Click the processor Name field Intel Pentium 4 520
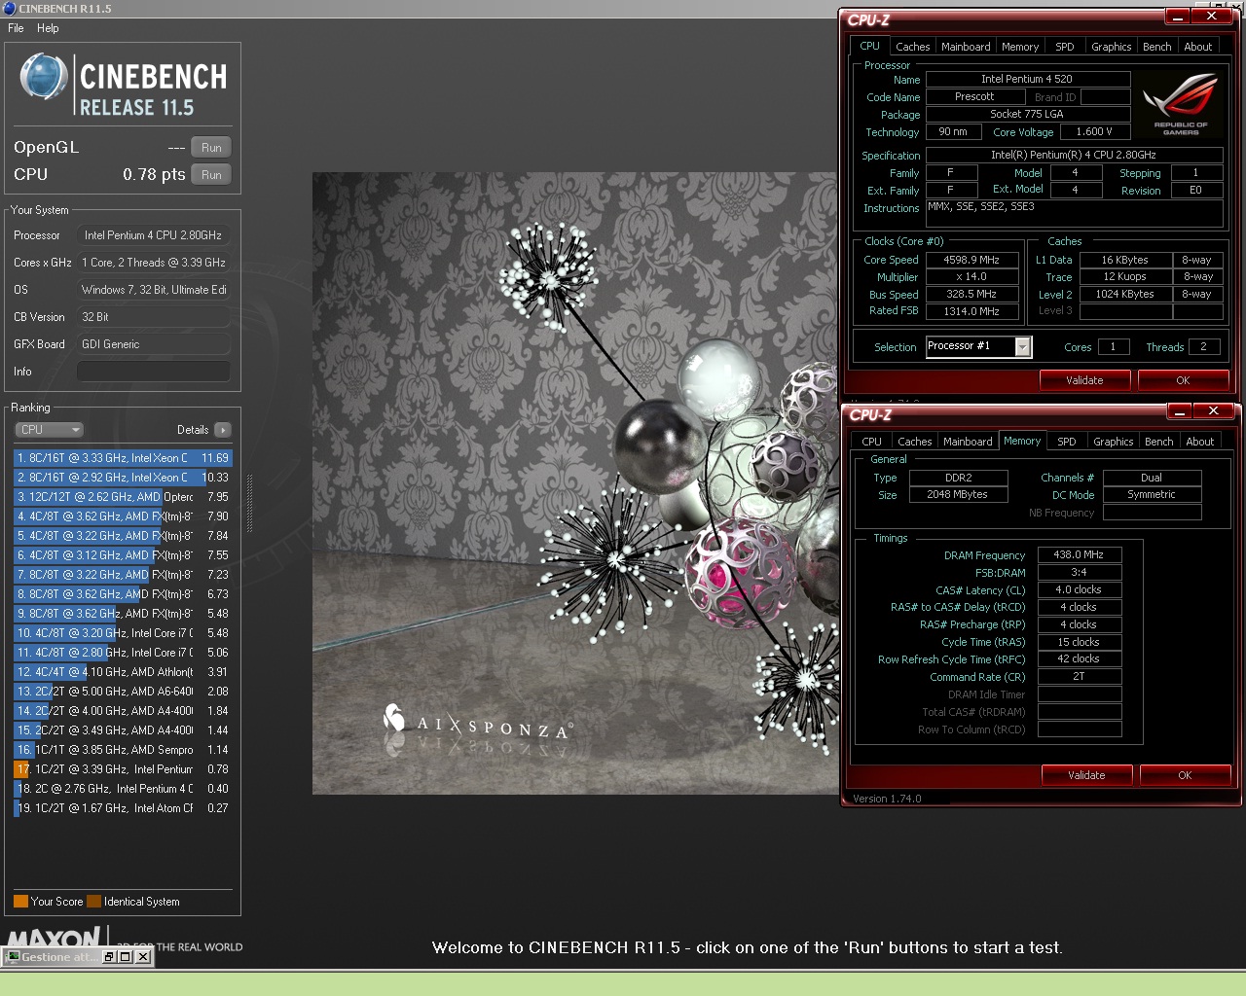 pos(1027,79)
